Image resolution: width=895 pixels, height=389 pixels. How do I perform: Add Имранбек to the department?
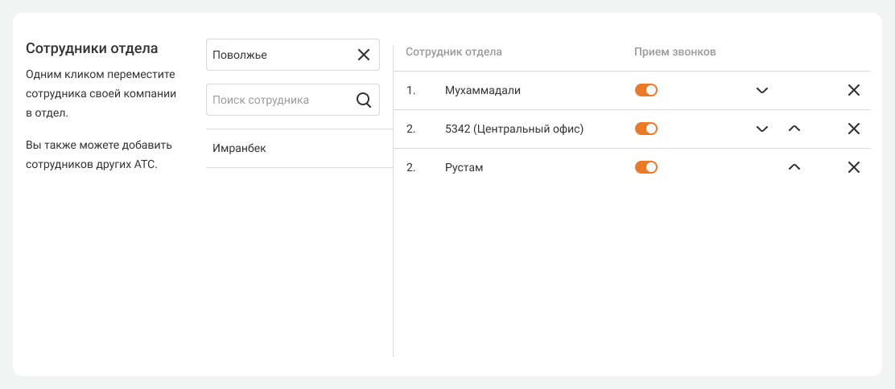pos(239,148)
